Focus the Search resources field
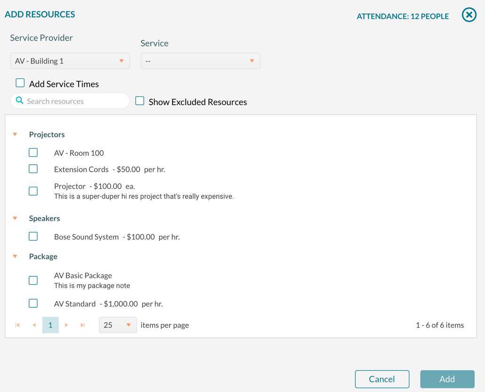This screenshot has height=392, width=485. [x=70, y=101]
